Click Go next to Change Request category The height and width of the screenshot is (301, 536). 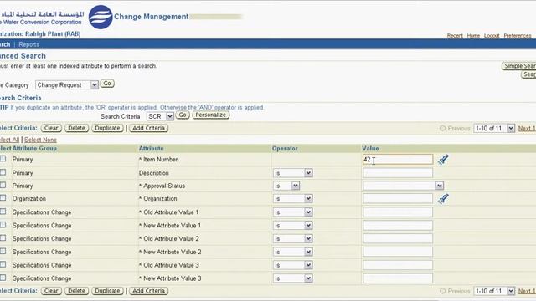(107, 84)
